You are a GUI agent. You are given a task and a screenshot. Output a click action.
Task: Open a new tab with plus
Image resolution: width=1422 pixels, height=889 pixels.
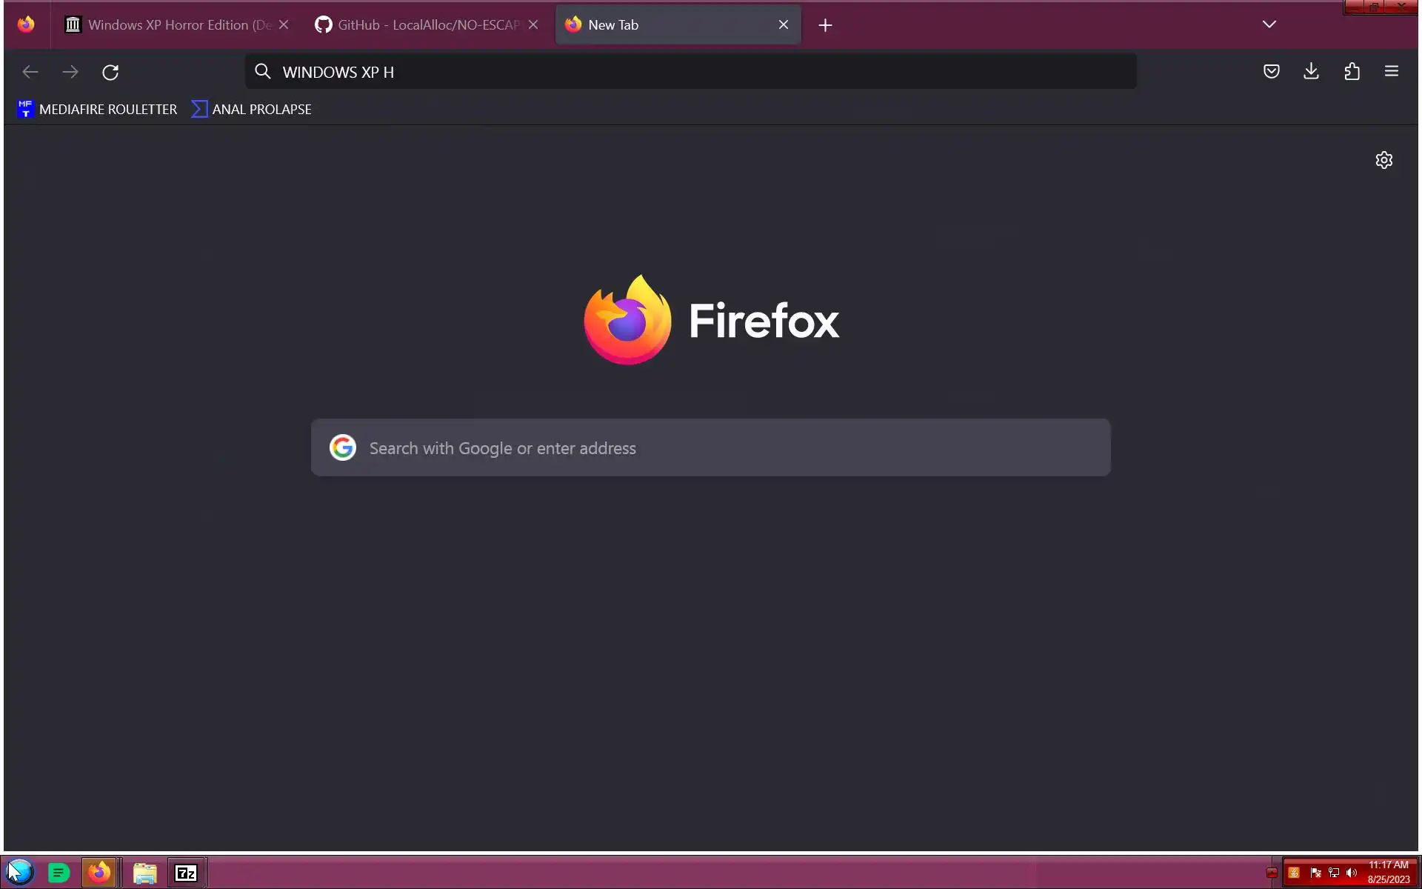[x=825, y=25]
